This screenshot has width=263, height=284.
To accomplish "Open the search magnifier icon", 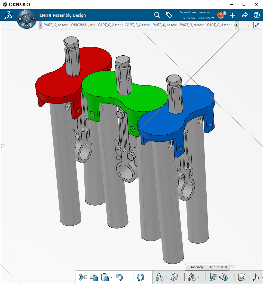I will point(157,15).
